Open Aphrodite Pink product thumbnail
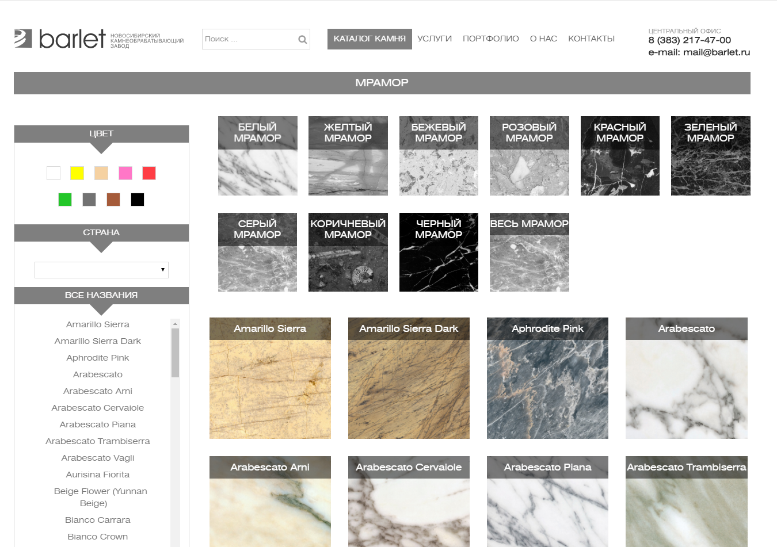 click(547, 378)
